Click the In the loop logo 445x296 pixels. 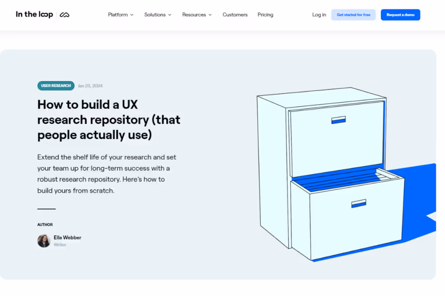34,14
